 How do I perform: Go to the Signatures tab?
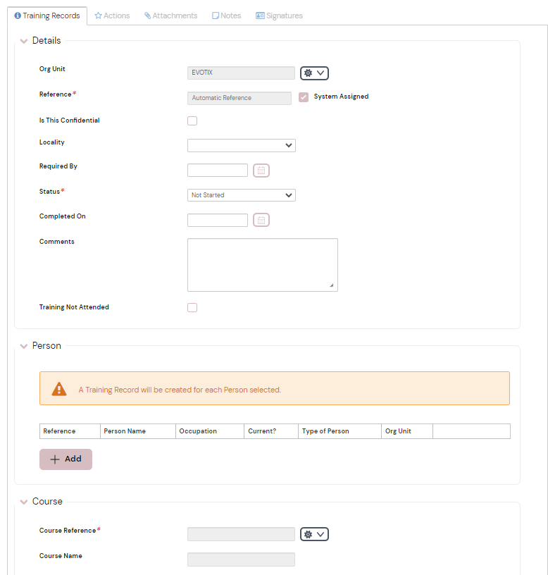279,16
